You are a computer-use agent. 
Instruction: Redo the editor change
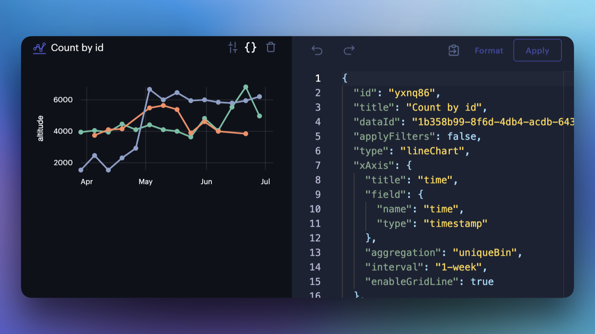pos(349,50)
